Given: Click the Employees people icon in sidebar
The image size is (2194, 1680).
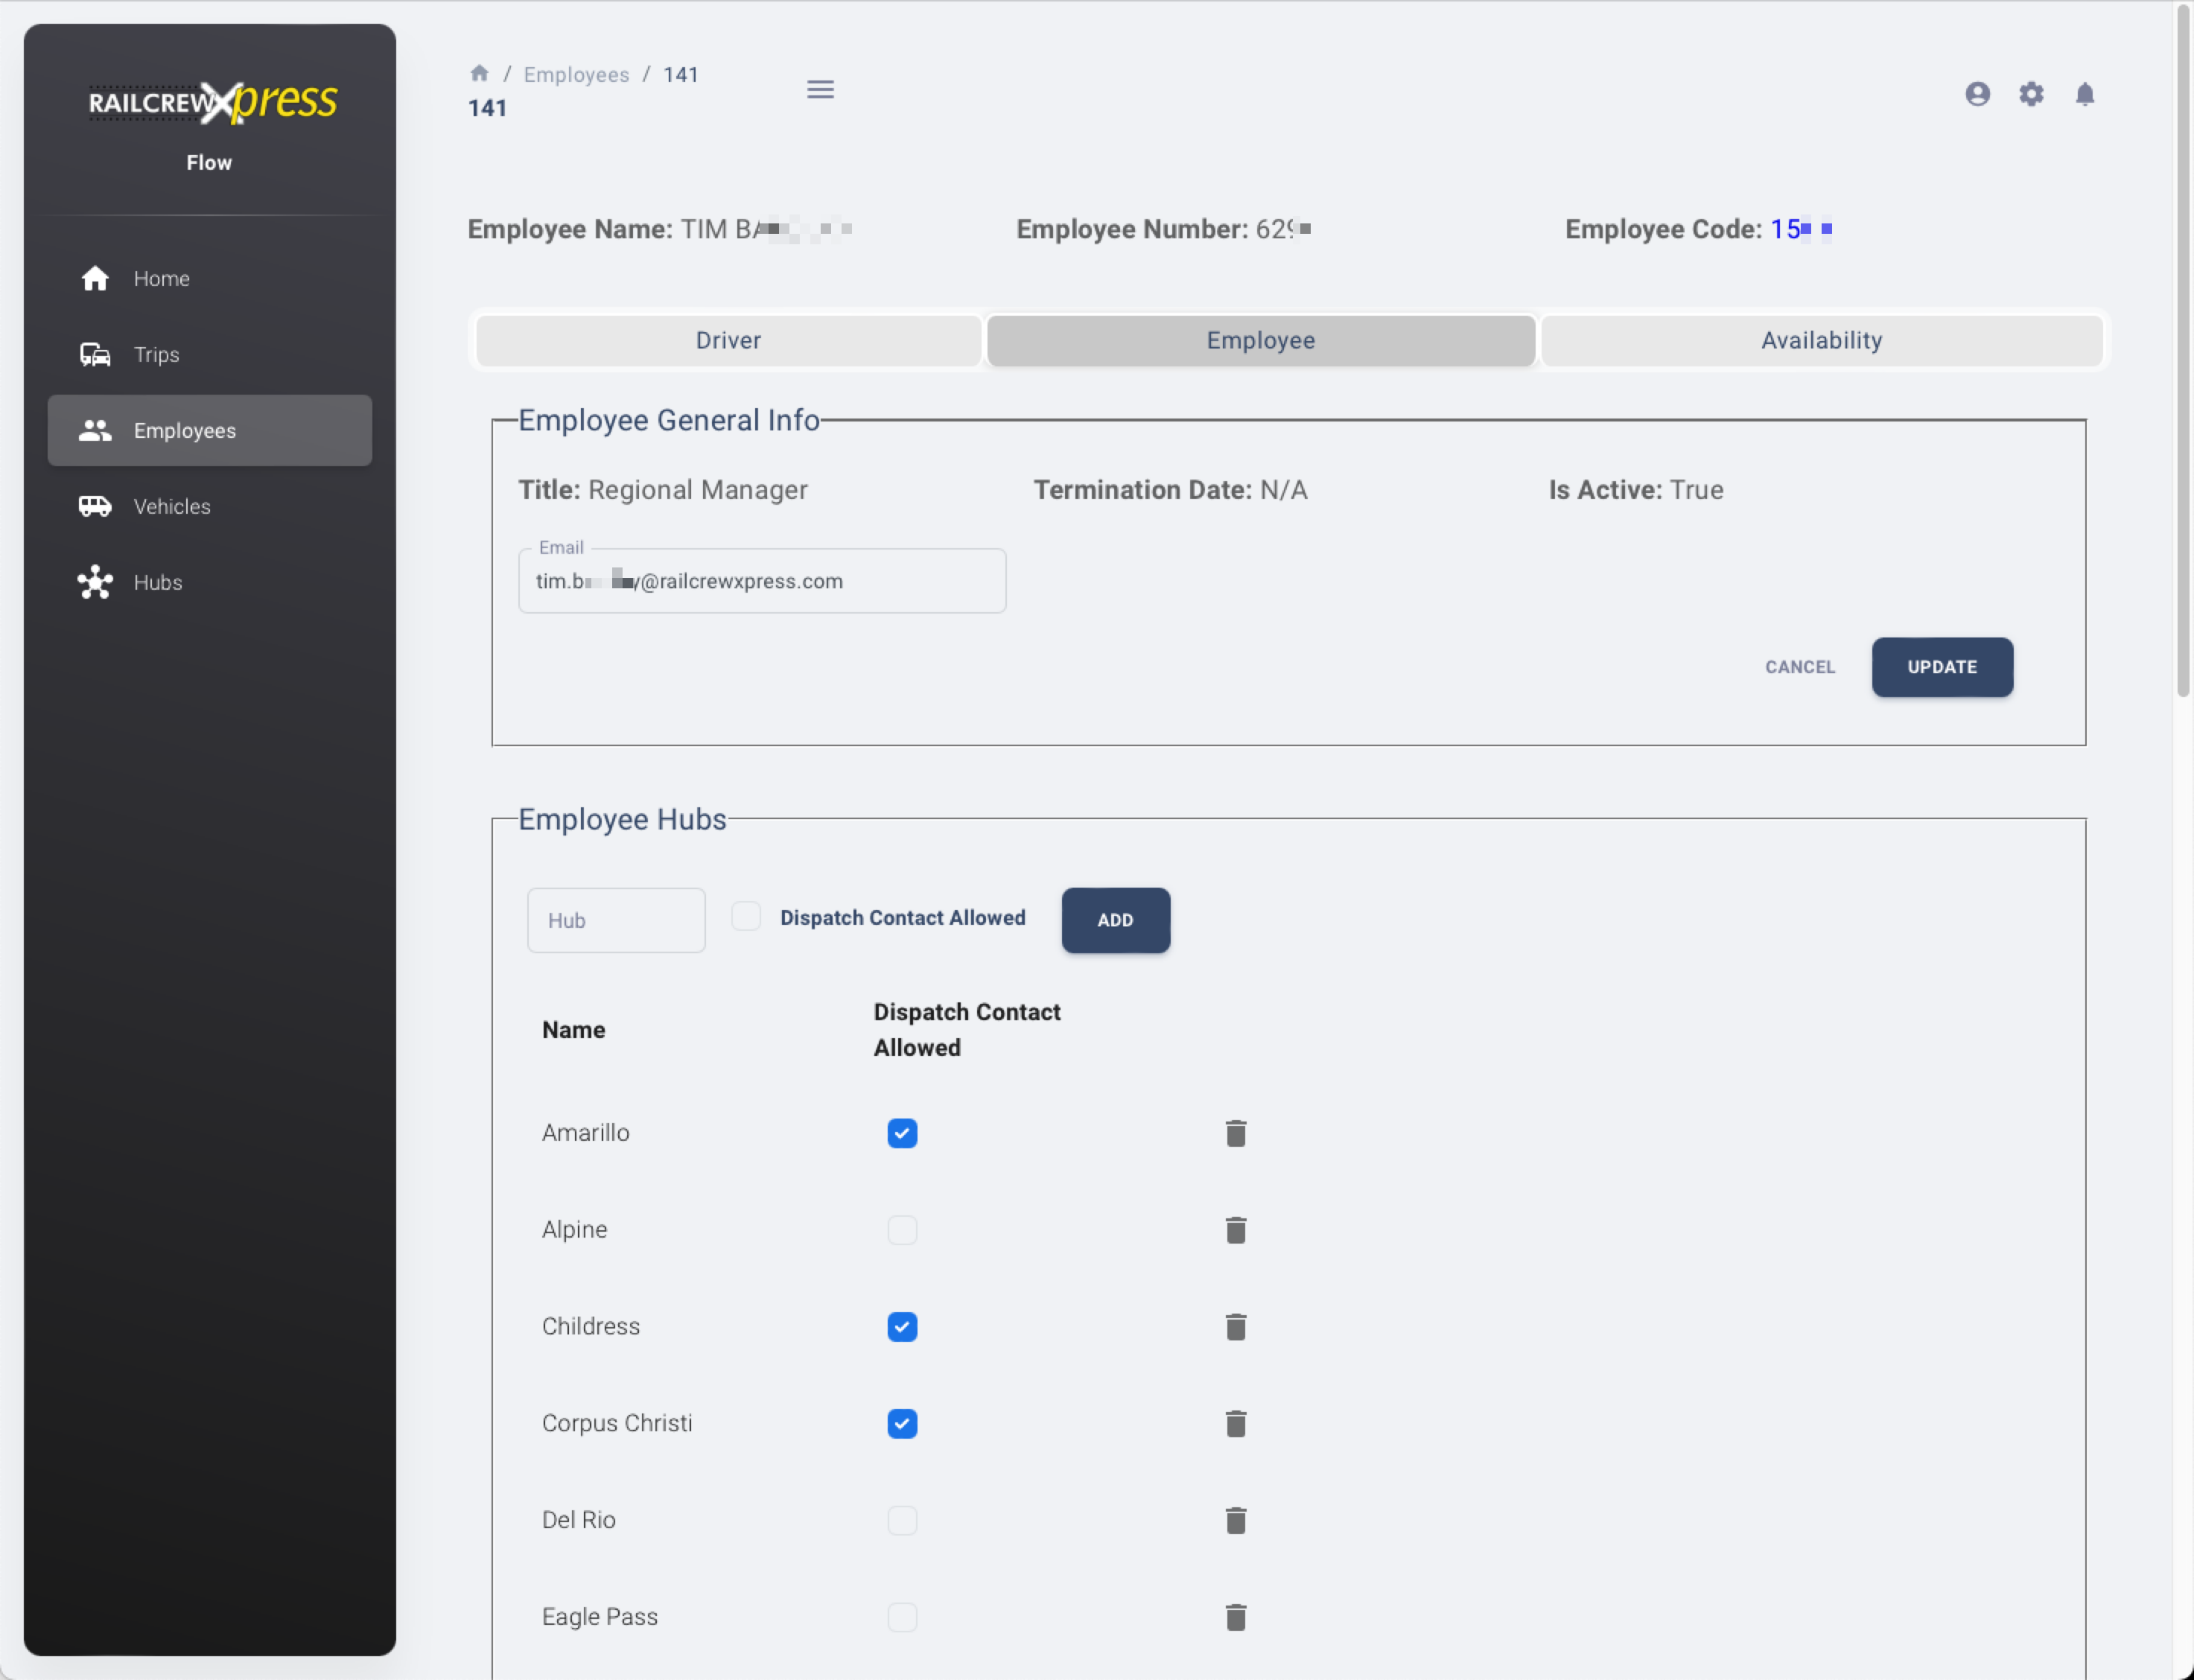Looking at the screenshot, I should [95, 430].
